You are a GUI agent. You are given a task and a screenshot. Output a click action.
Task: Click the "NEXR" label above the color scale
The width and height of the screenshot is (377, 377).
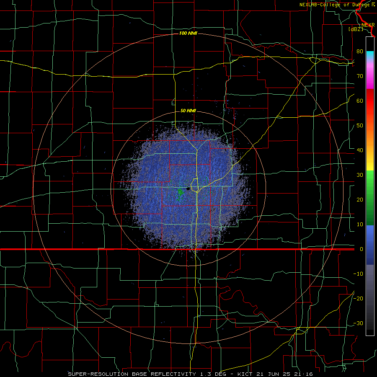(x=368, y=25)
